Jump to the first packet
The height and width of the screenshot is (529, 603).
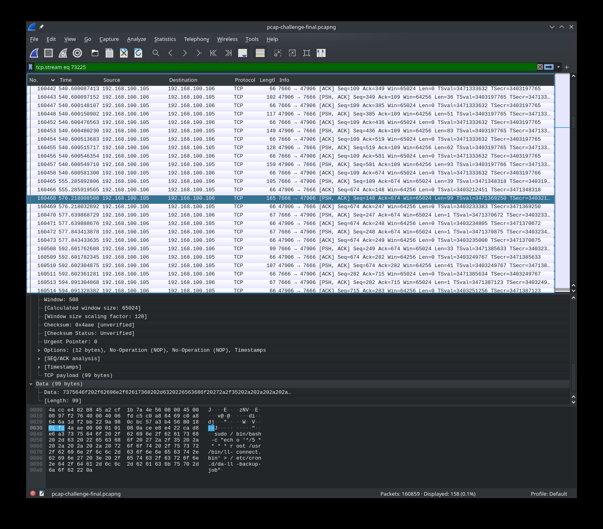(214, 53)
